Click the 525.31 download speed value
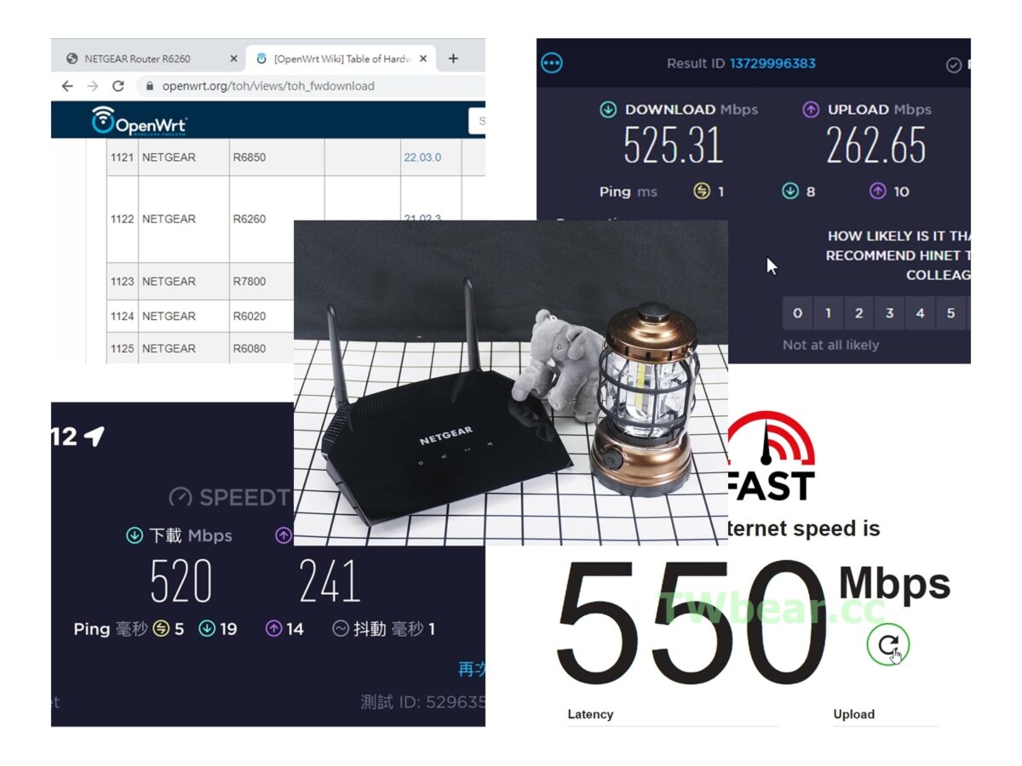The width and height of the screenshot is (1022, 766). pos(673,146)
